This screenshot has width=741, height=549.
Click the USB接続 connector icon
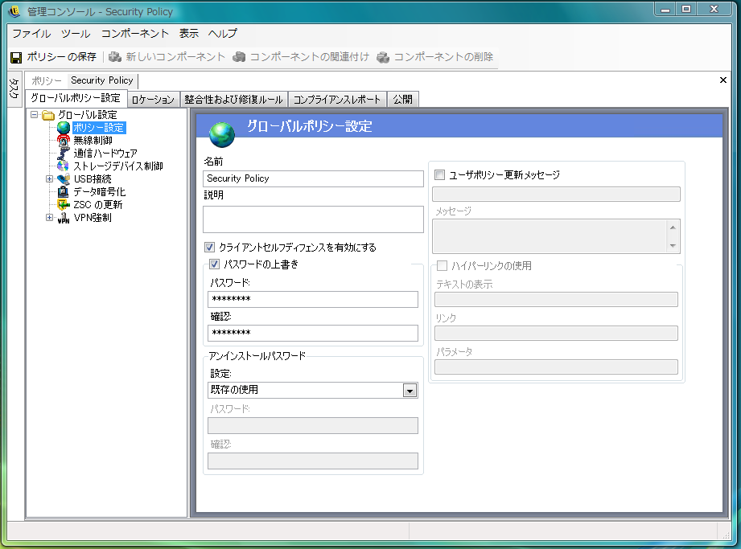point(64,179)
